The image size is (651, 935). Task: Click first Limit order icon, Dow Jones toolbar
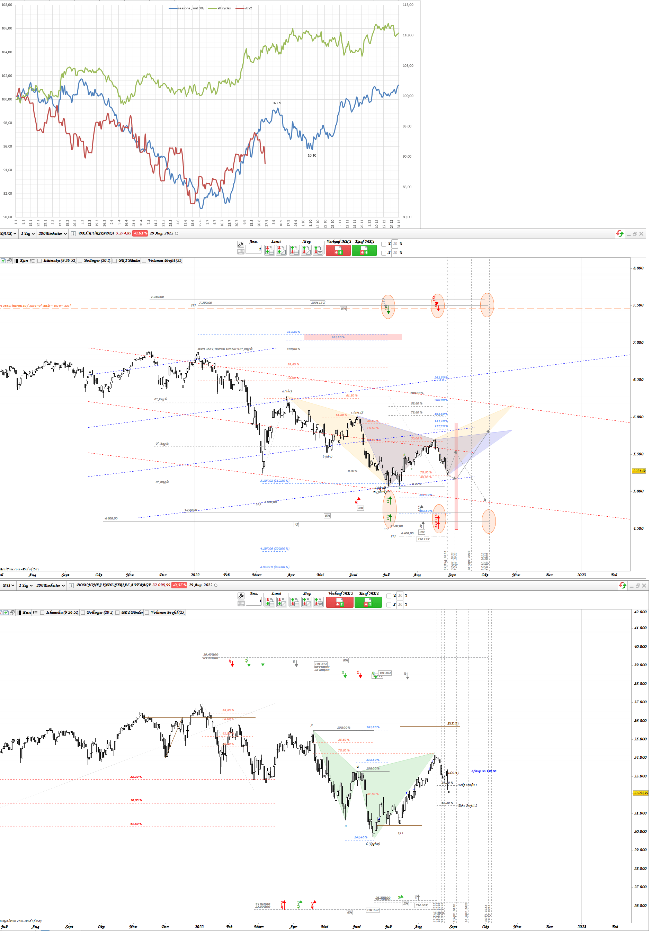(x=270, y=602)
